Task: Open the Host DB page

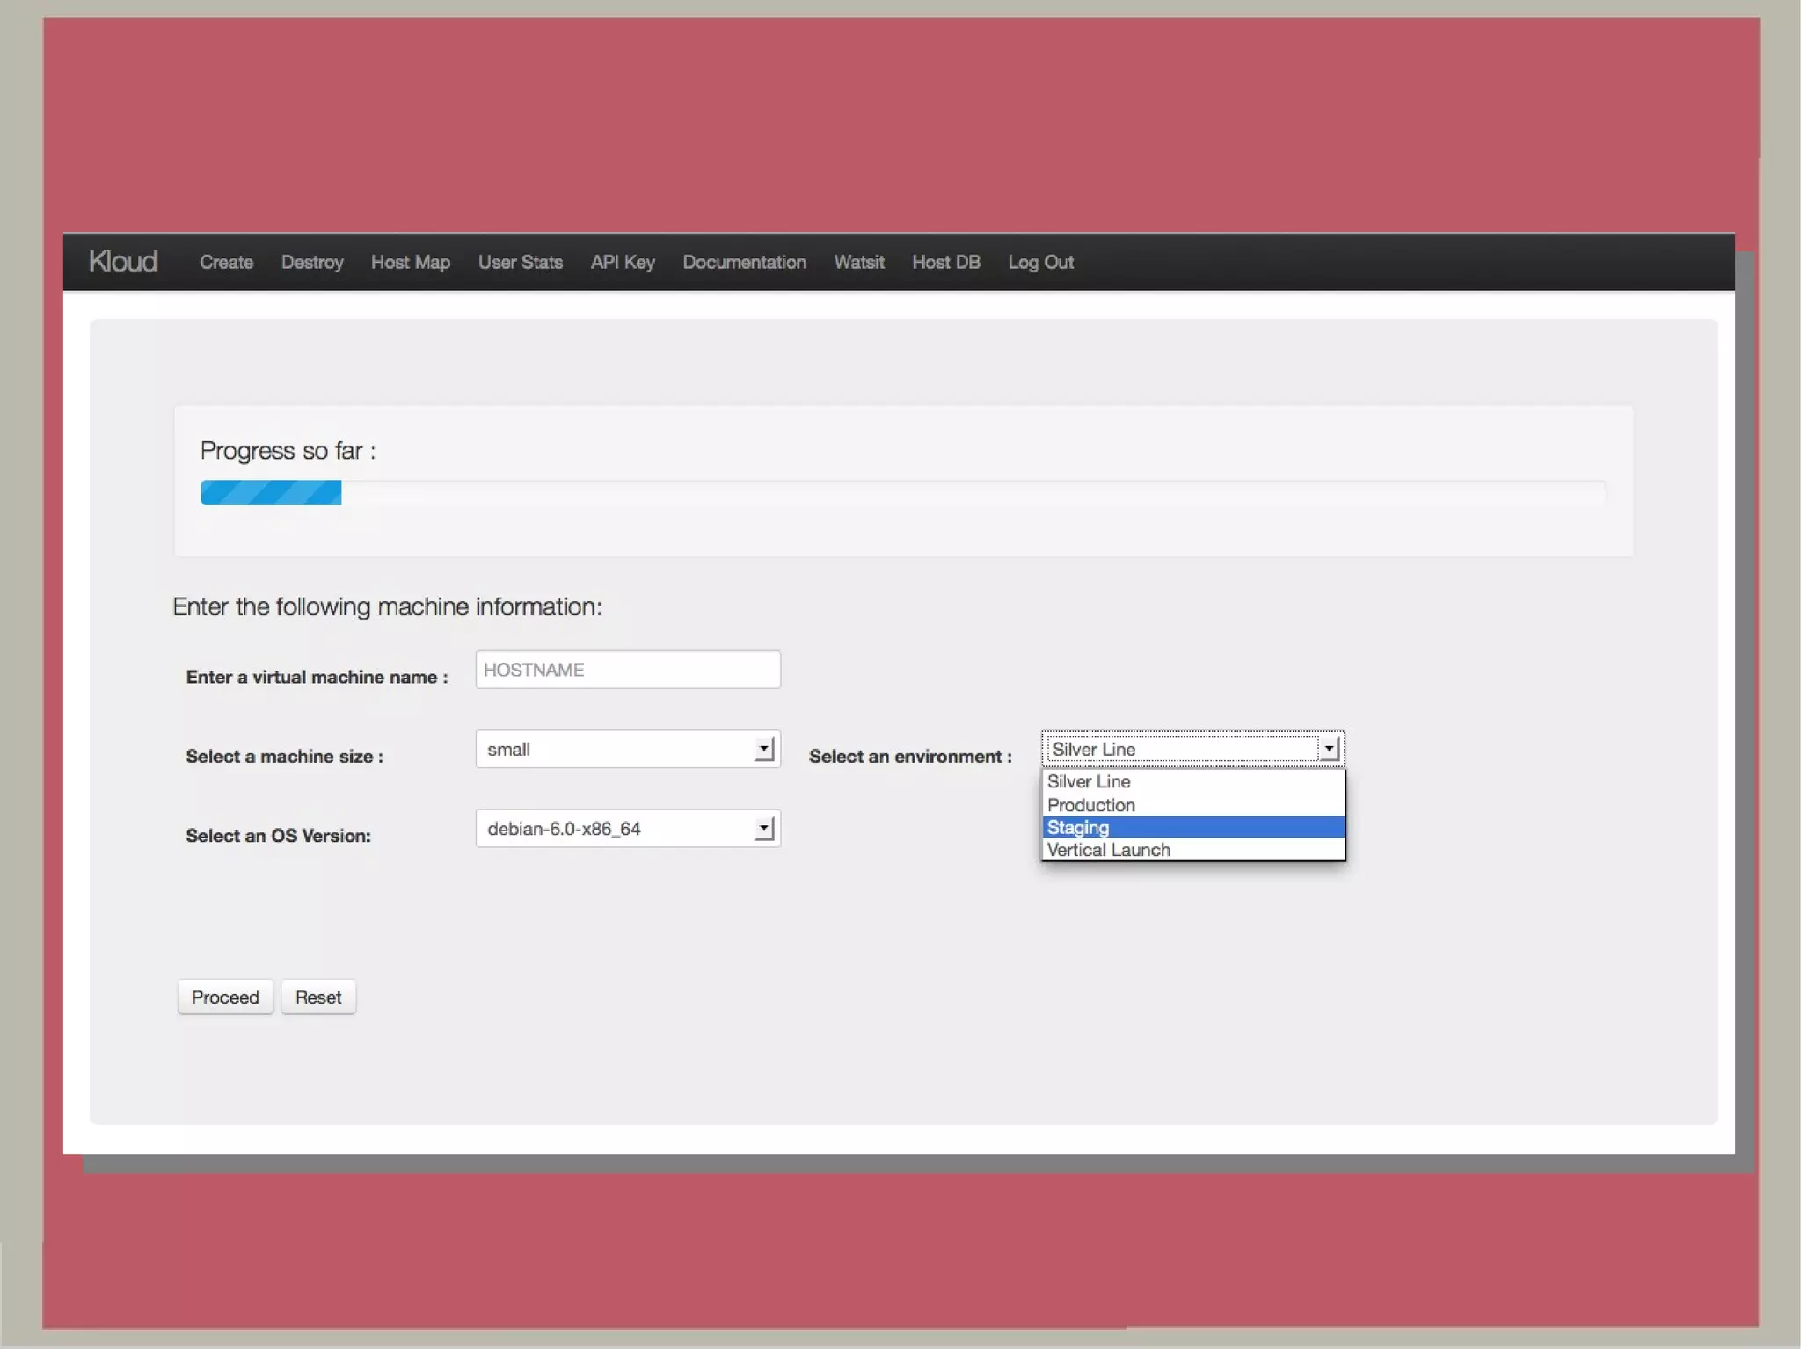Action: [945, 262]
